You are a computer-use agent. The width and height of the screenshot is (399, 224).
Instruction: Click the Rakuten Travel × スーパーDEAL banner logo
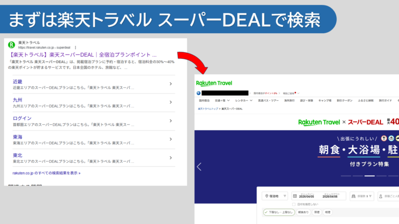pos(341,122)
